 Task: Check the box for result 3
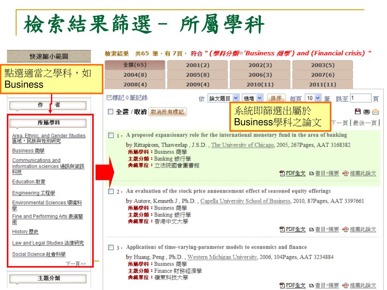111,247
